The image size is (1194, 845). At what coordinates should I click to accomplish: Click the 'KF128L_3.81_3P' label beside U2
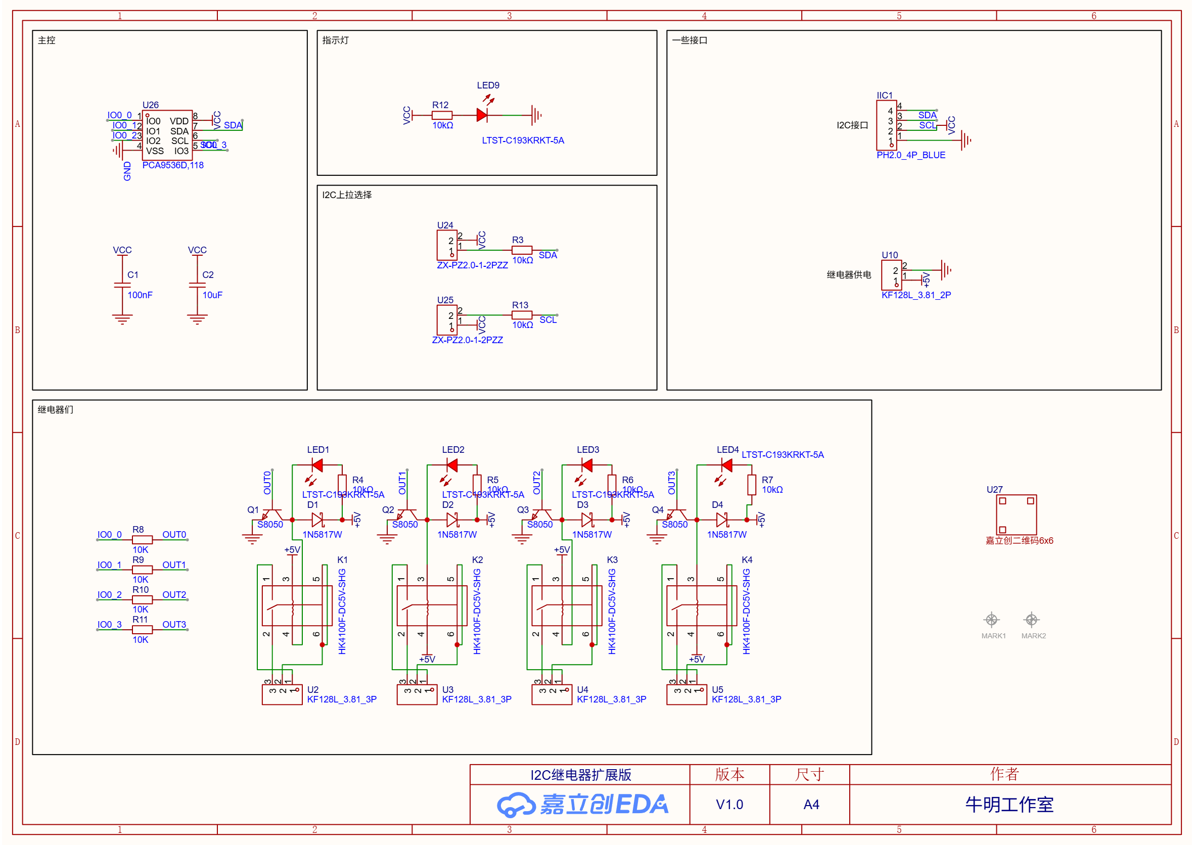(341, 699)
